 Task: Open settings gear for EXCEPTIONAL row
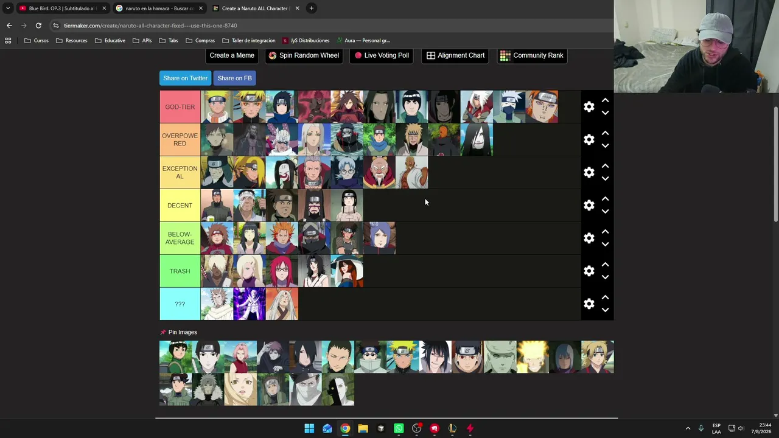tap(589, 173)
